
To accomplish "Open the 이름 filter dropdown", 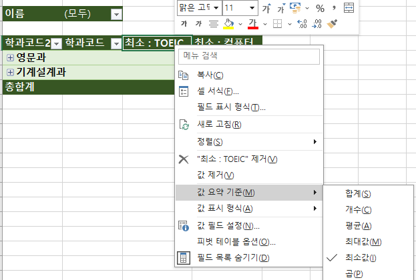I will [116, 14].
